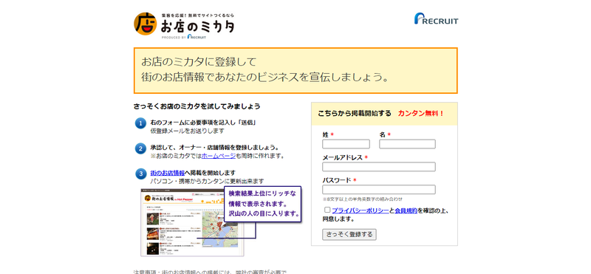
Task: Click the パスワード input field
Action: point(379,189)
